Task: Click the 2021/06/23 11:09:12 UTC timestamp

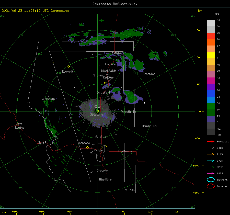Action: pyautogui.click(x=35, y=11)
